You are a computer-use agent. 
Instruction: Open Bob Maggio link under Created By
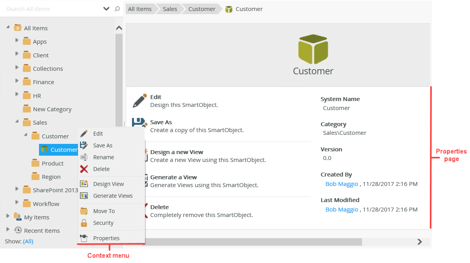[x=342, y=184]
